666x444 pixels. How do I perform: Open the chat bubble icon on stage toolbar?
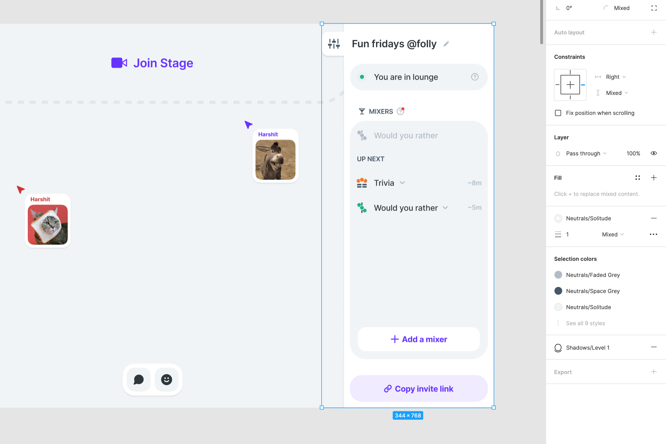tap(138, 379)
